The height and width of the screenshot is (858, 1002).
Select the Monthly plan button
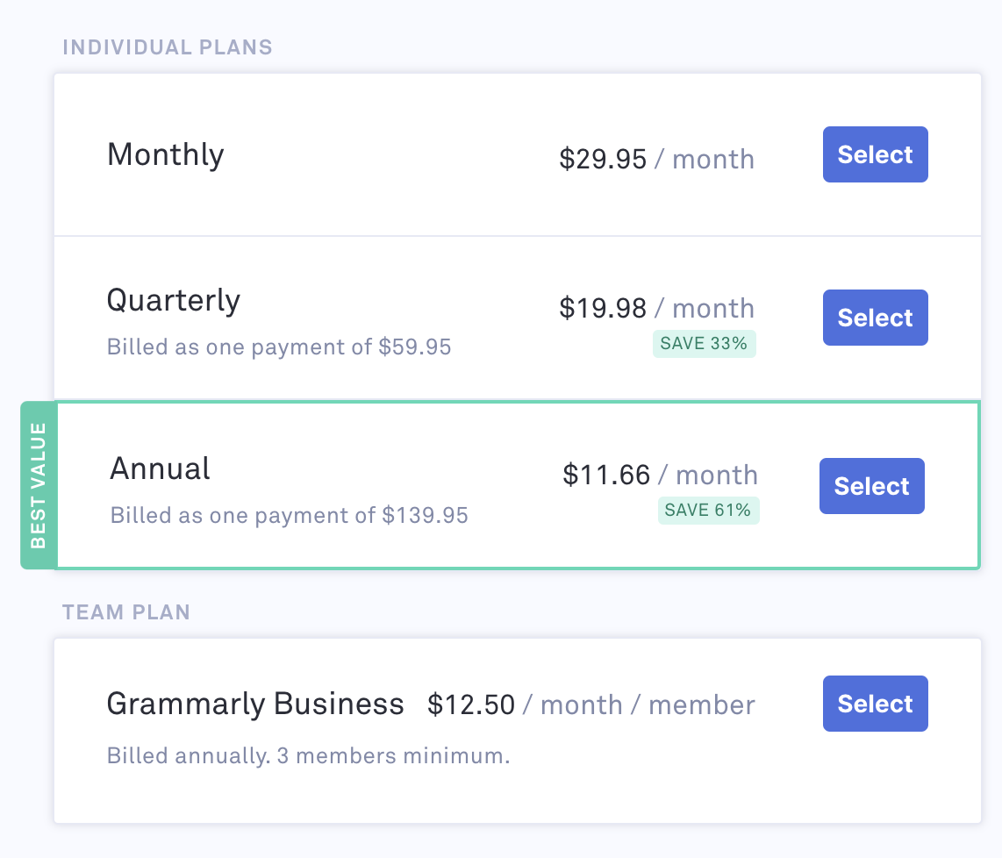click(875, 155)
